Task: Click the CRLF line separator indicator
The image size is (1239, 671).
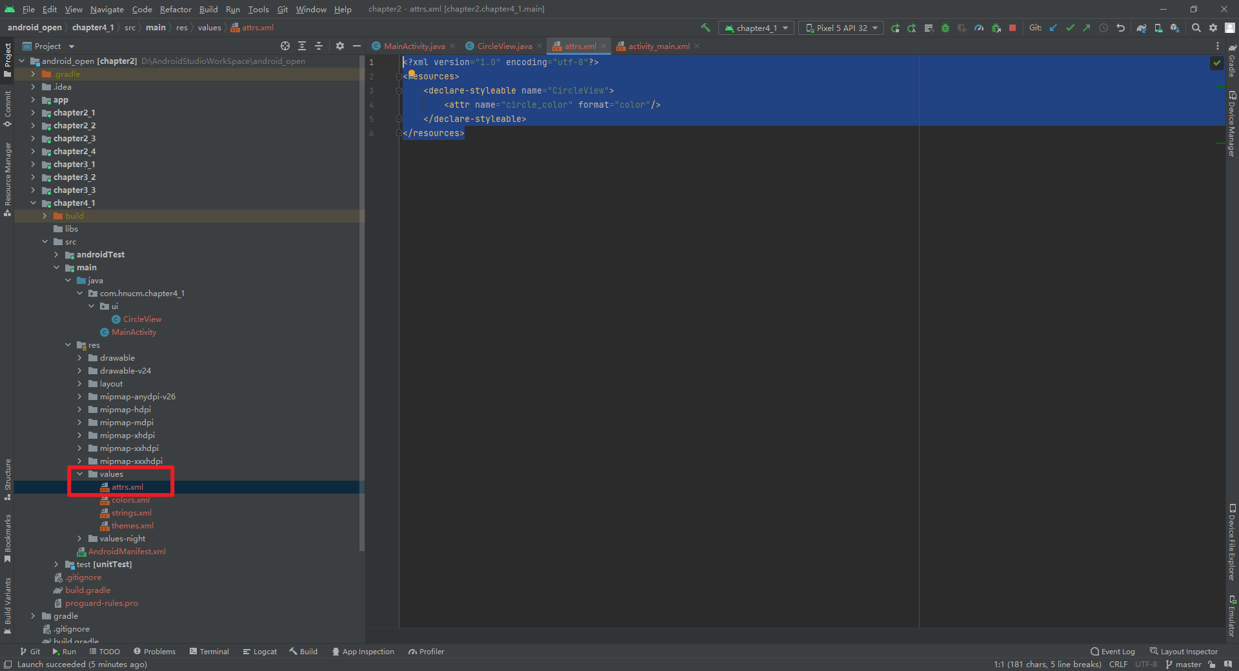Action: [1118, 665]
